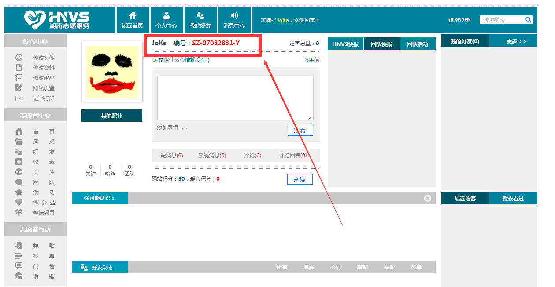Click the 证书打印 envelope icon

(19, 98)
